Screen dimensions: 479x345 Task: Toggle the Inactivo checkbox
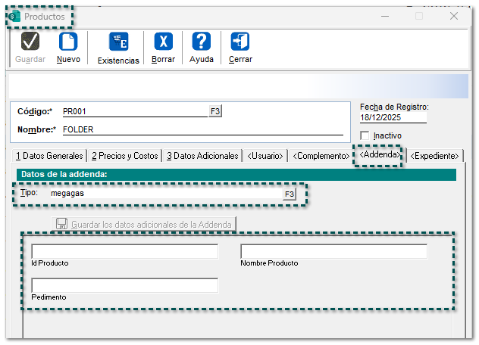[x=365, y=135]
